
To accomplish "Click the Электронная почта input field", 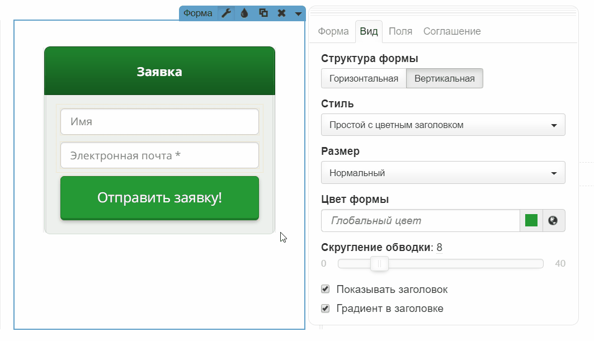I will pos(159,155).
